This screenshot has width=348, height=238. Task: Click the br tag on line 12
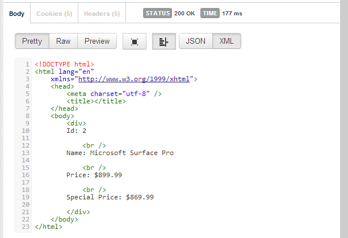pyautogui.click(x=94, y=145)
